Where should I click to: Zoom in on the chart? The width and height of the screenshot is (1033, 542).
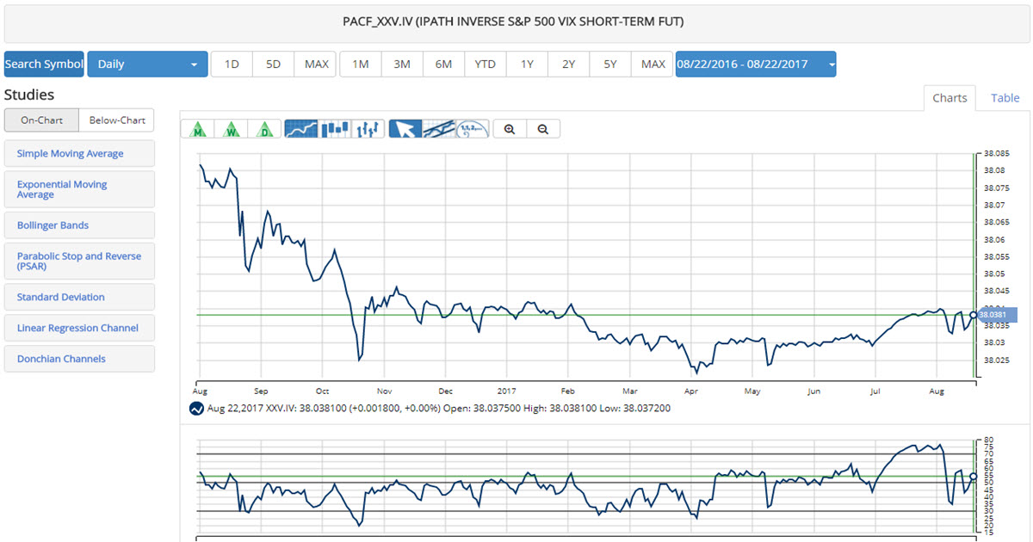pos(510,129)
